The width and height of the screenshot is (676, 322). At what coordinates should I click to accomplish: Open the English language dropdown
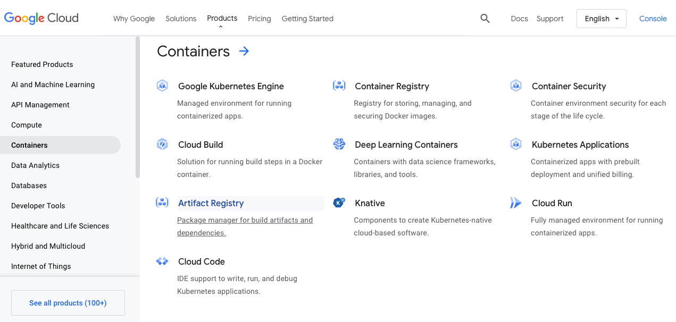(601, 18)
